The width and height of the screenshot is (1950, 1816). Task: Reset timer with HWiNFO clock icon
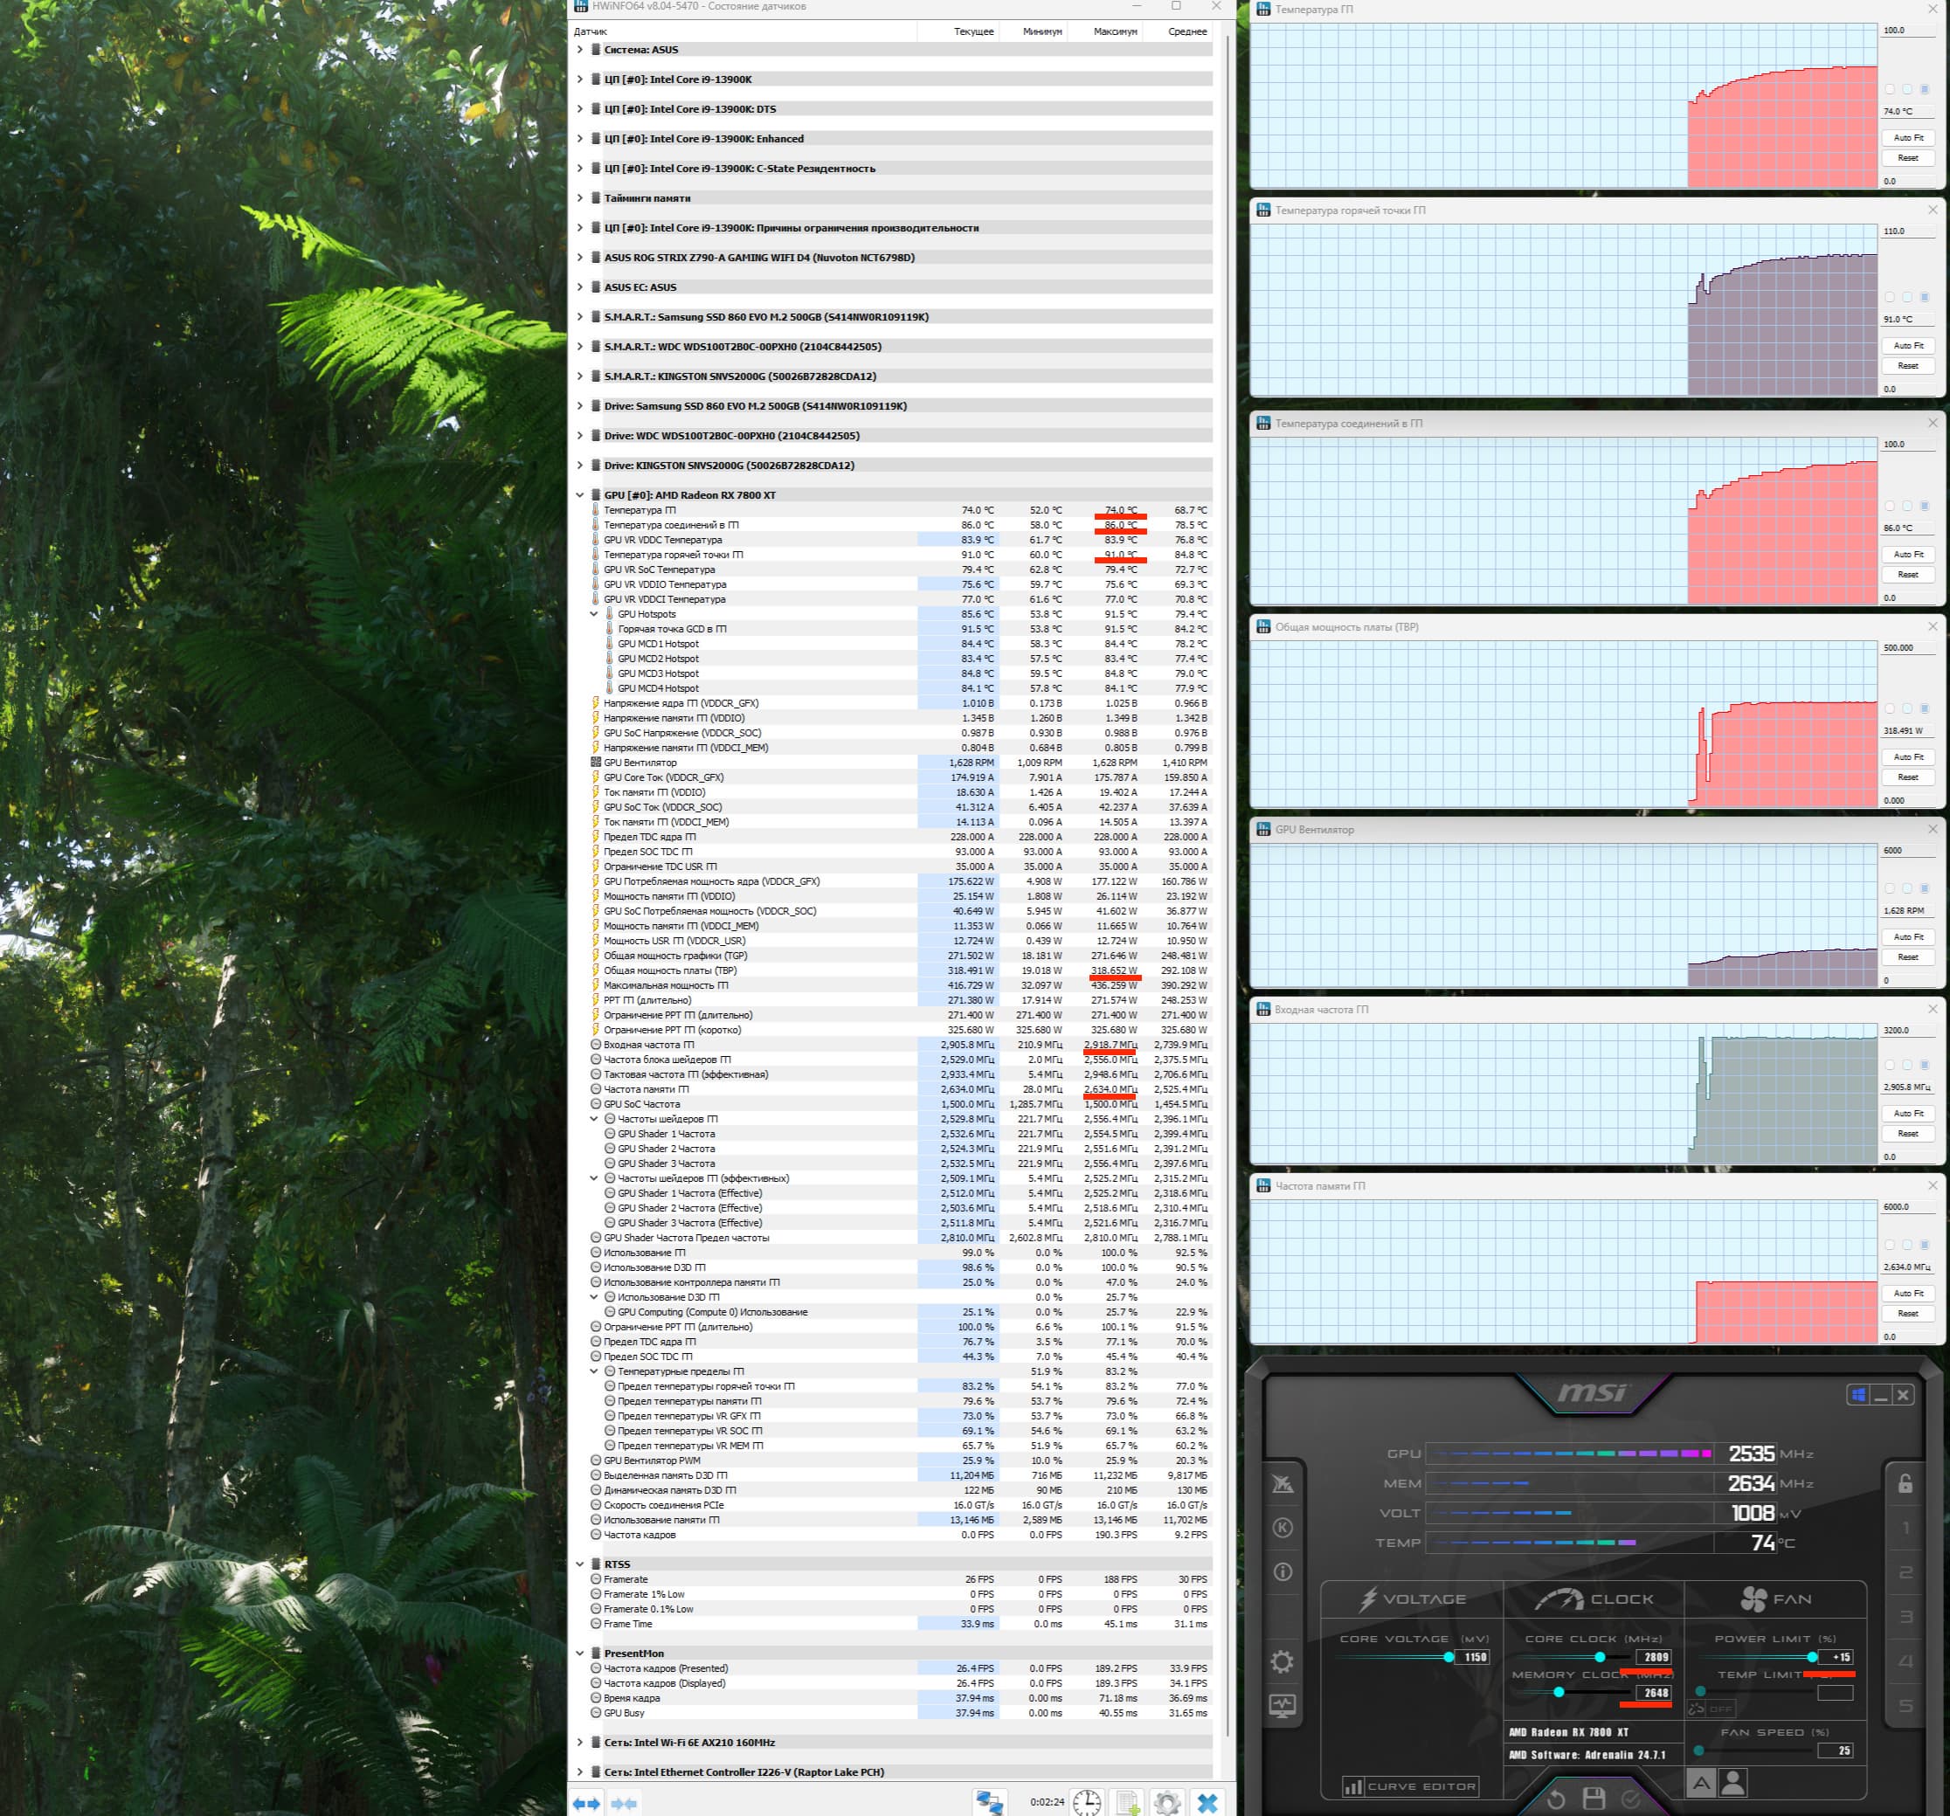tap(1087, 1802)
